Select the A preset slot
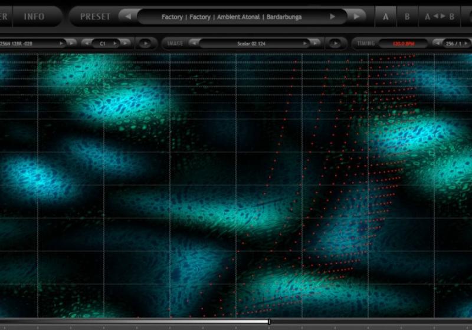 tap(386, 17)
